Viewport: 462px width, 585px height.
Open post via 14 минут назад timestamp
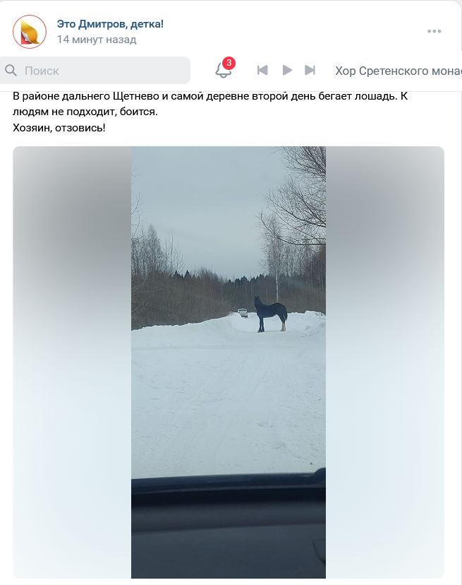pyautogui.click(x=97, y=40)
